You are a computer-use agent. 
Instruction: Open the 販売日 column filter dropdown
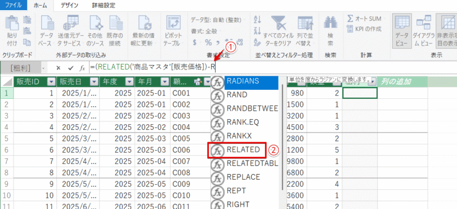coord(94,82)
